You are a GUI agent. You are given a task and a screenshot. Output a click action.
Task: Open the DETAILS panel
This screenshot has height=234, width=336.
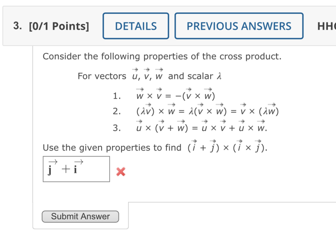coord(136,26)
